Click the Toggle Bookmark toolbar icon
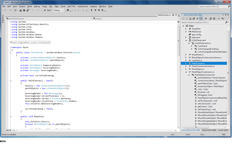 91,10
